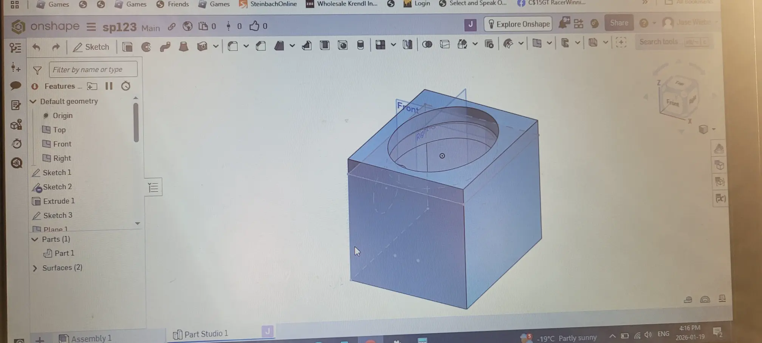
Task: Open the pattern tool dropdown arrow
Action: 393,45
